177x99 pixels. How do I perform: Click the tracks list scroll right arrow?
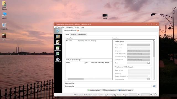[x=111, y=79]
